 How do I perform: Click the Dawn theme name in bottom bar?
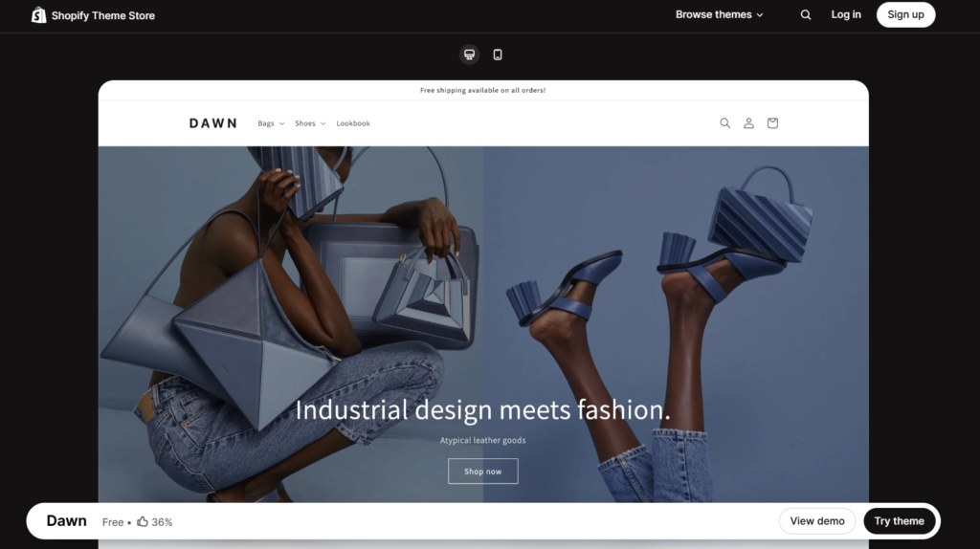click(x=66, y=521)
